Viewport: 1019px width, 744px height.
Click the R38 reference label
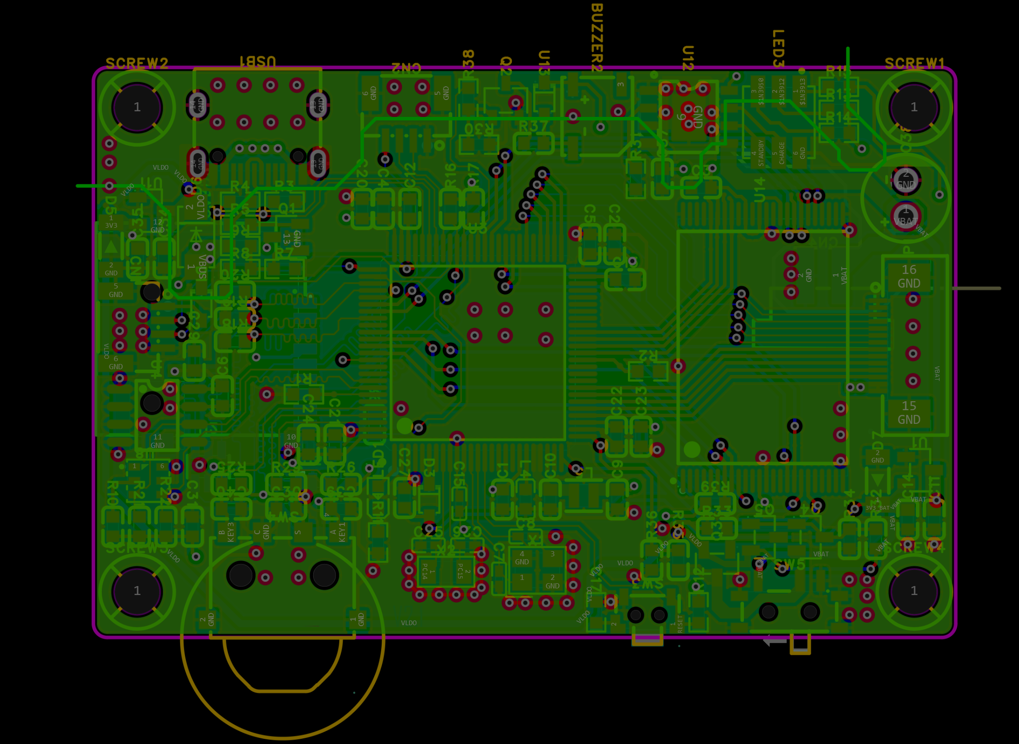[x=468, y=63]
